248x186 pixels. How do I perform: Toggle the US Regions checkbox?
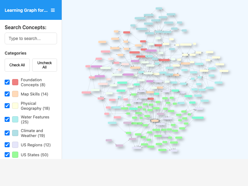(x=7, y=145)
